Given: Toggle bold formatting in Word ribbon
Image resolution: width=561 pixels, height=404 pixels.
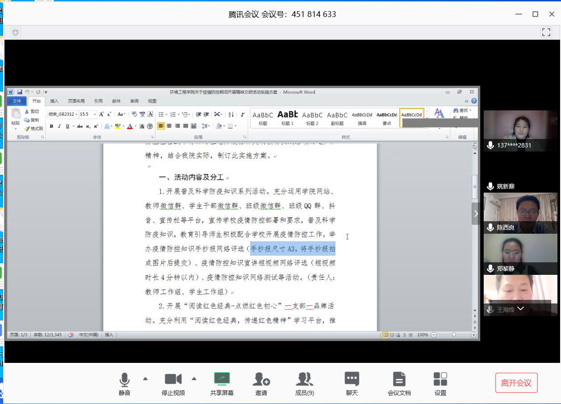Looking at the screenshot, I should pyautogui.click(x=51, y=126).
